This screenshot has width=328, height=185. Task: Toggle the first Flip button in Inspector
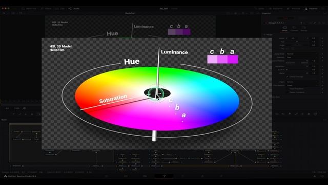(288, 49)
